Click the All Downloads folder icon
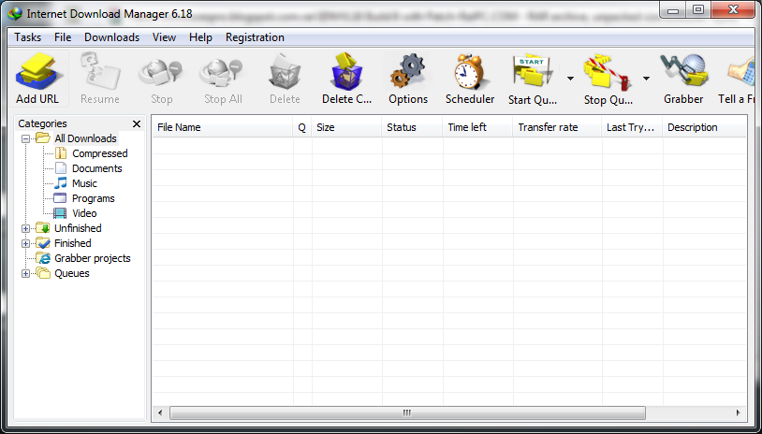This screenshot has width=762, height=434. (43, 138)
